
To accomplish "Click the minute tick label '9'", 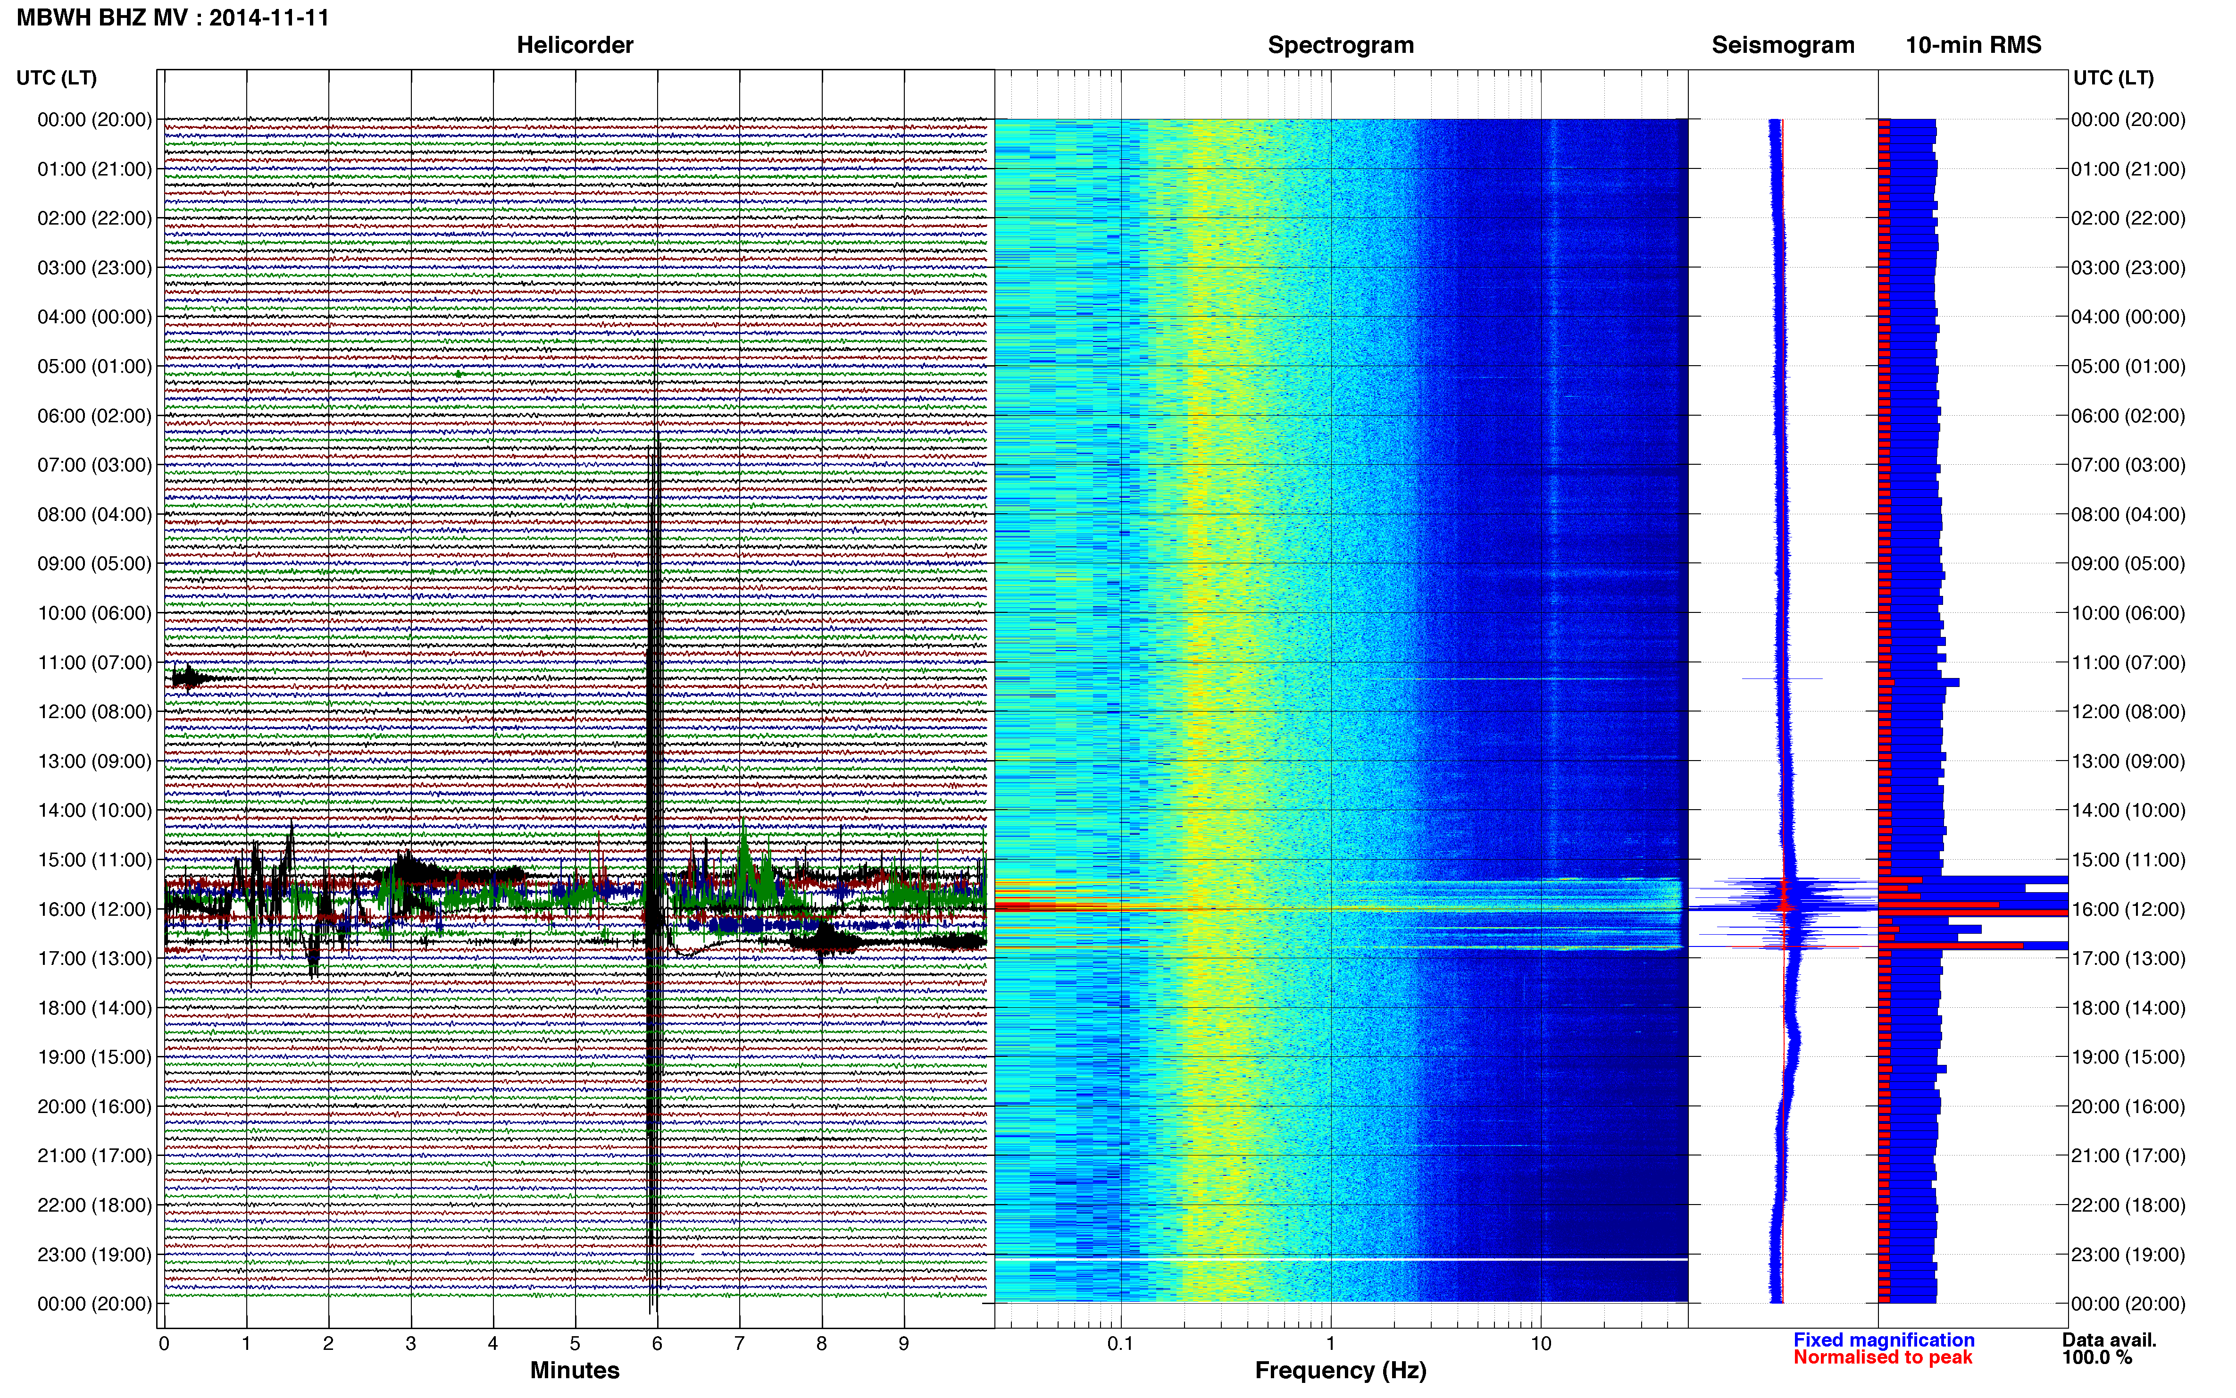I will coord(904,1344).
